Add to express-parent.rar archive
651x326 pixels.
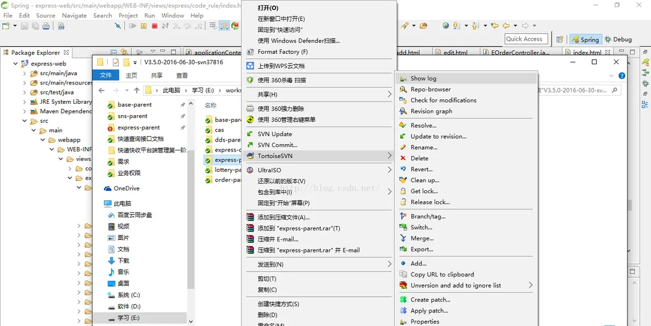[319, 228]
